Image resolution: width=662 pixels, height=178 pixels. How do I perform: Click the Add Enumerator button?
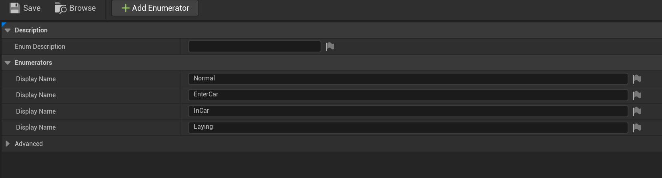[x=155, y=8]
